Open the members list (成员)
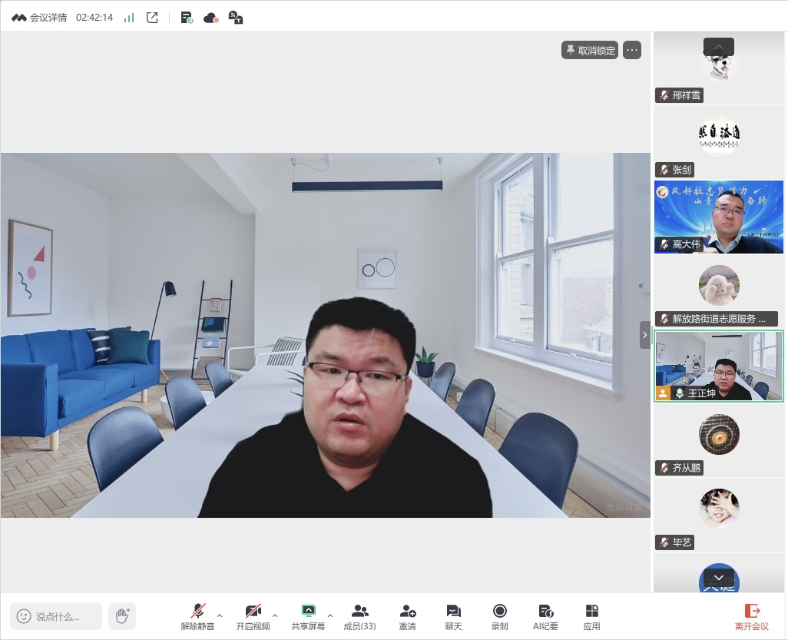Viewport: 788px width, 640px height. click(359, 615)
